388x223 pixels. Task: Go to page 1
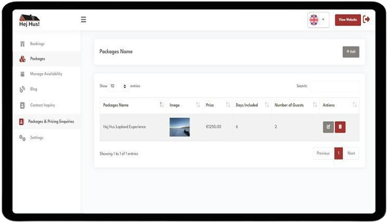pos(339,154)
